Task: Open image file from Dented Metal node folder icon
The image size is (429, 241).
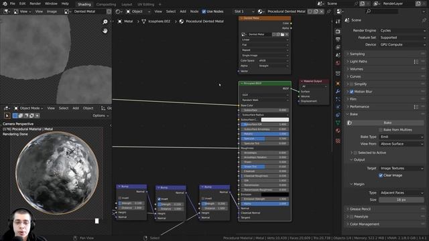Action: click(282, 34)
